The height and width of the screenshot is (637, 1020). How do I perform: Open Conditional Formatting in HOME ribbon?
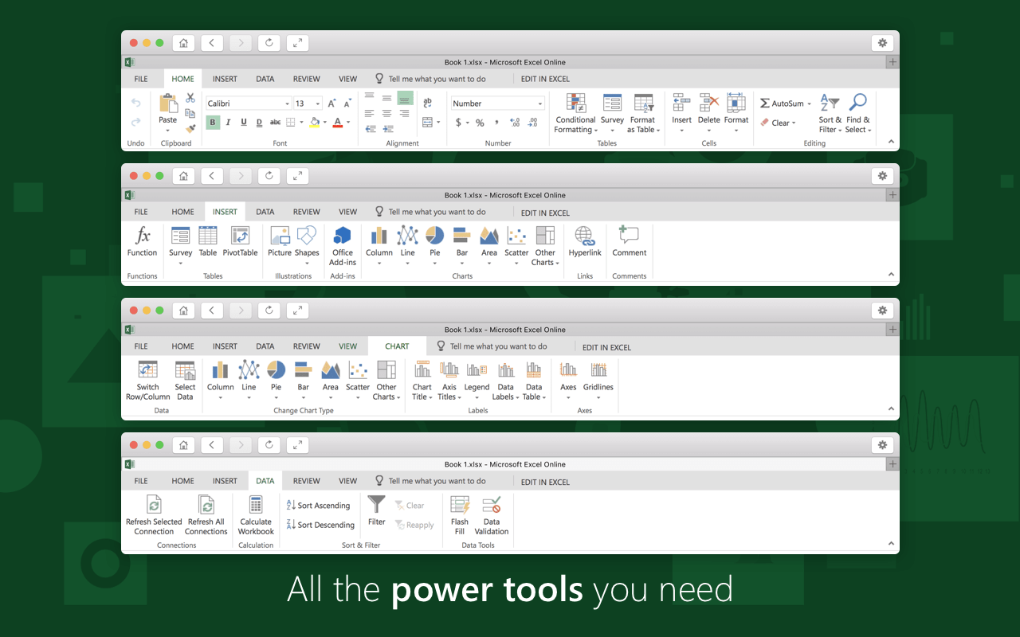point(575,113)
